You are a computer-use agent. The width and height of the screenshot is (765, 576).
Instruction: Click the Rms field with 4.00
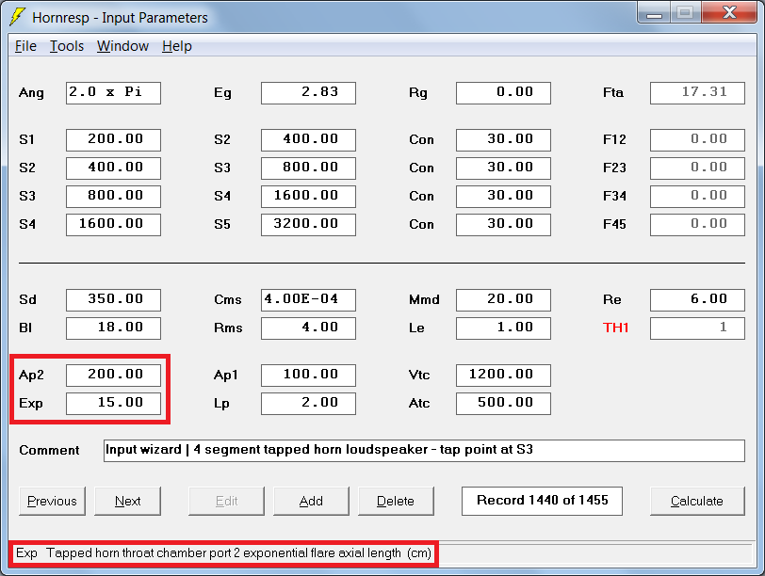pos(308,328)
